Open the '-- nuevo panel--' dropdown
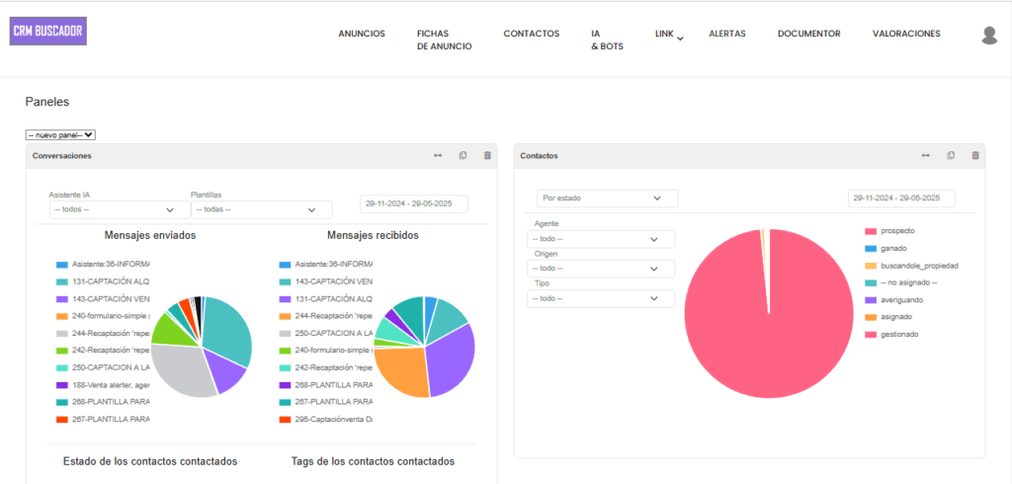The height and width of the screenshot is (484, 1012). click(60, 134)
